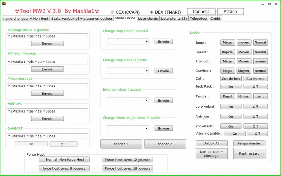281x176 pixels.
Task: Turn DoHEART On
Action: click(31, 144)
